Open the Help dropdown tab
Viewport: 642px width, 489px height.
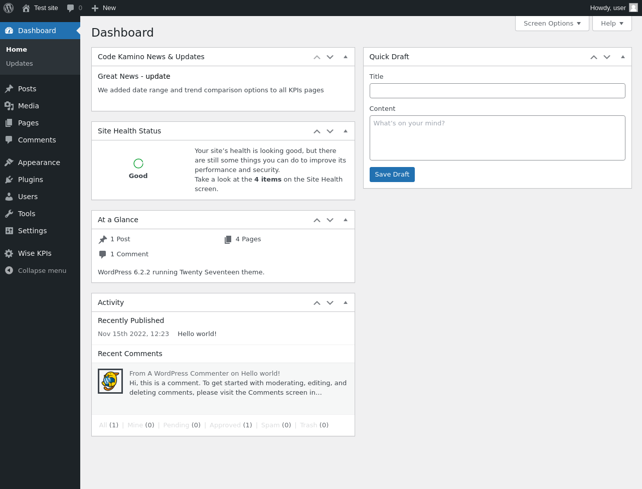[x=612, y=24]
